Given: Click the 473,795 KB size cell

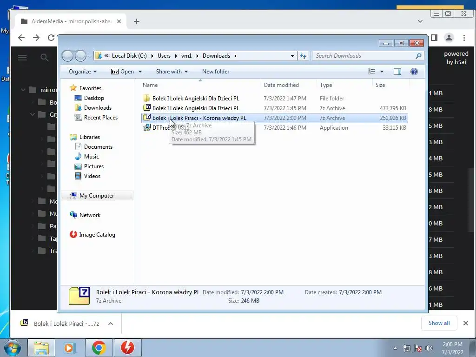Looking at the screenshot, I should point(393,108).
